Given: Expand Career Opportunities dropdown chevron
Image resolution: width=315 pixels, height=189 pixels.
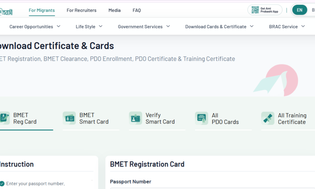Looking at the screenshot, I should pyautogui.click(x=59, y=27).
